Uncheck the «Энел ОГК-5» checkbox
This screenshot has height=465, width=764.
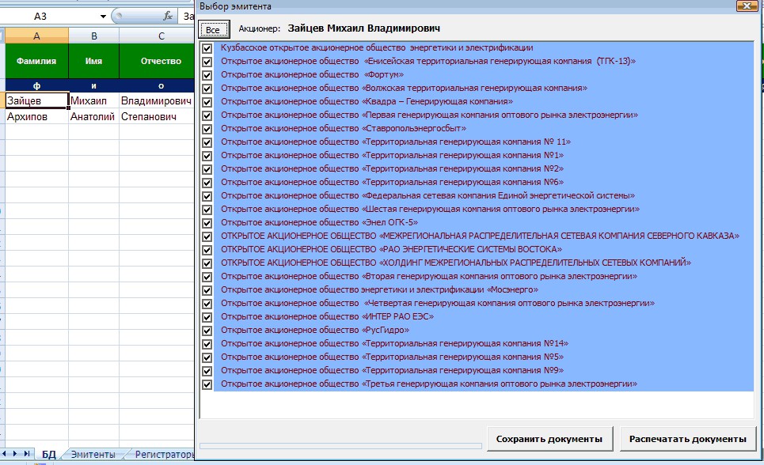(x=207, y=223)
